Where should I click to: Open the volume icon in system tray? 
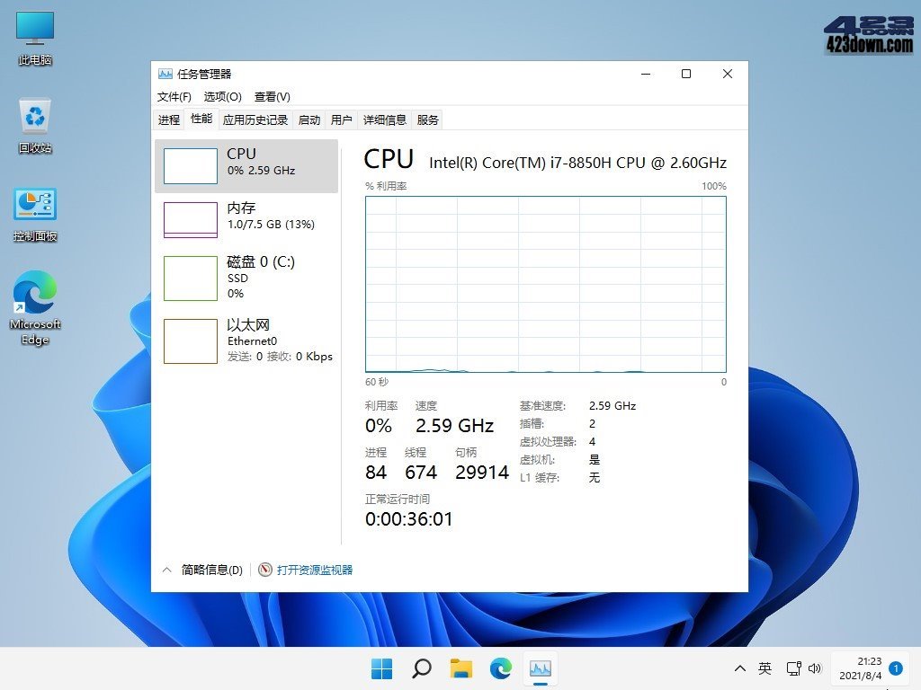click(817, 668)
